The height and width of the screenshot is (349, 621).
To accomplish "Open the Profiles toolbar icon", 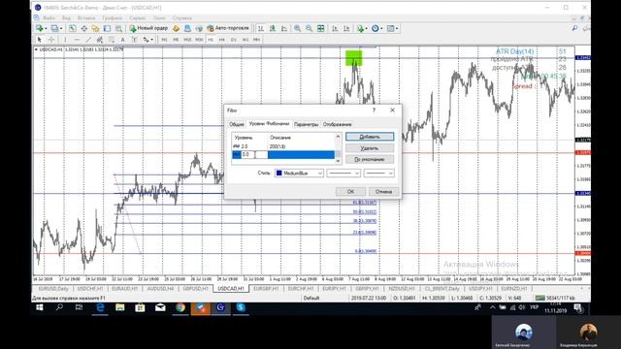I will [x=55, y=28].
